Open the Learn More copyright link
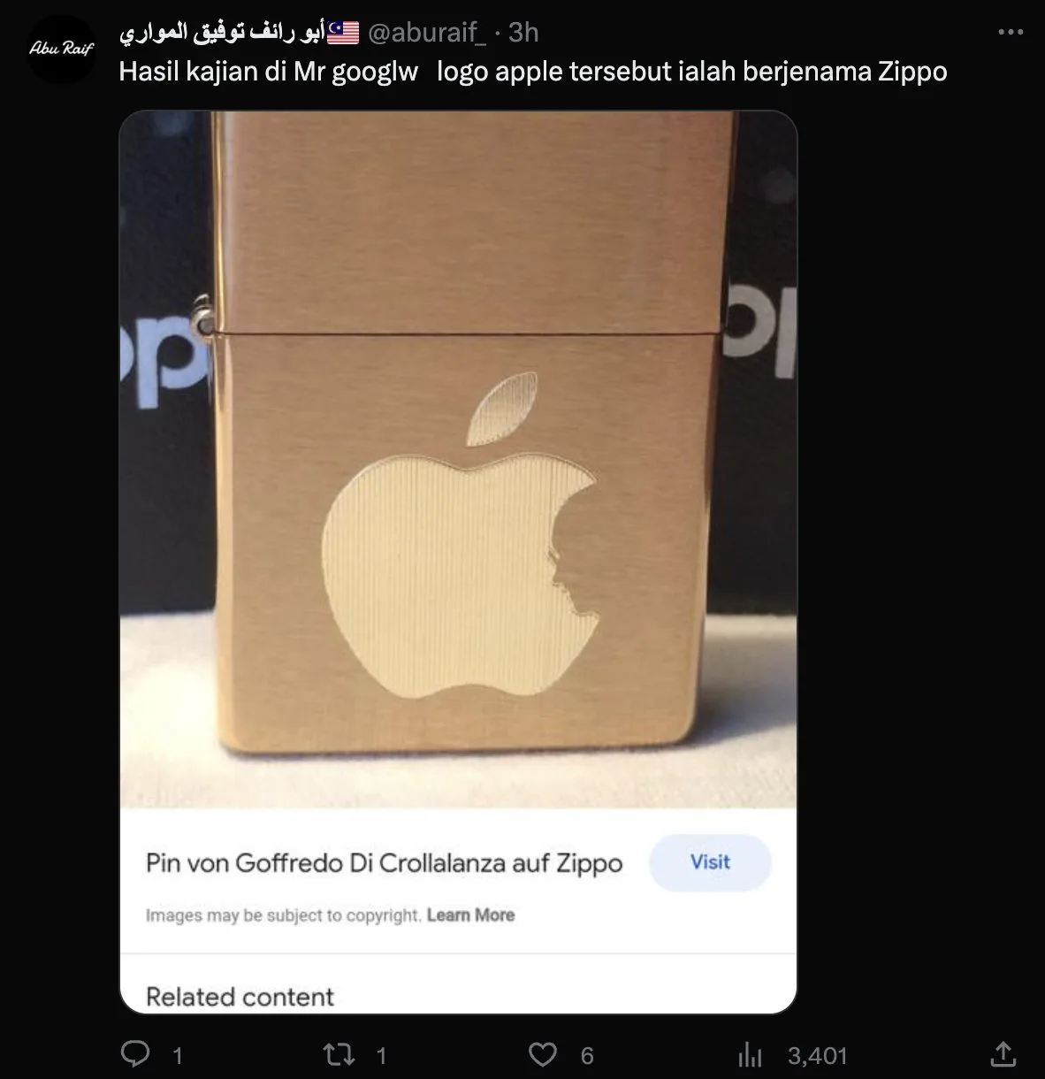 [x=470, y=915]
